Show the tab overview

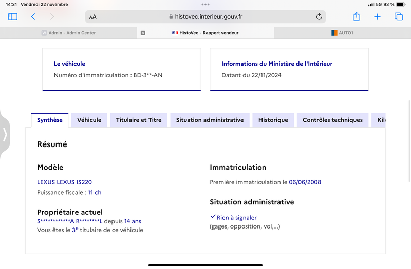coord(399,17)
